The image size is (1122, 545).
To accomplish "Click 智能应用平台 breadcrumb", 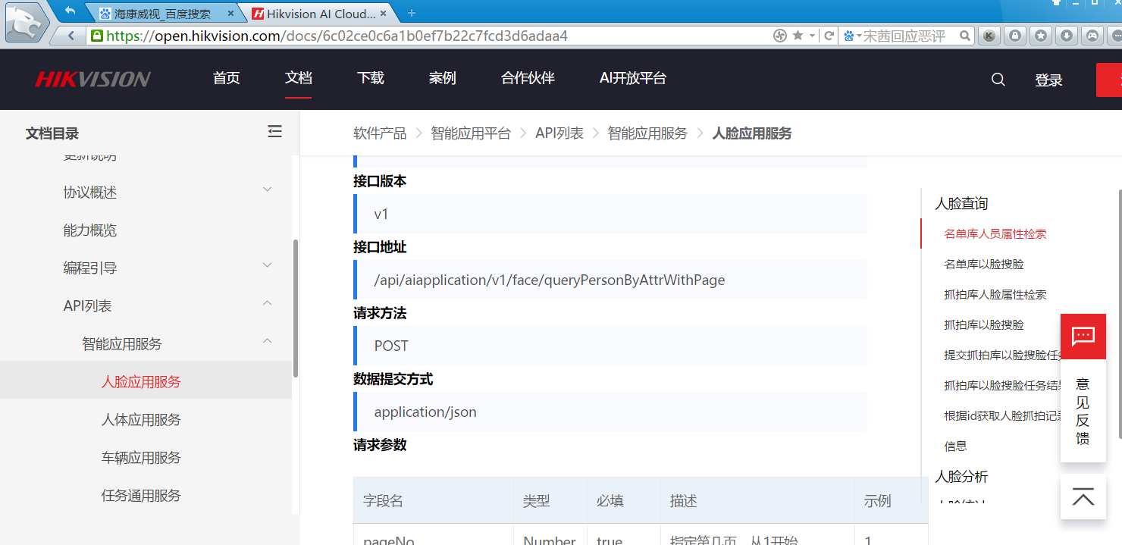I will (471, 133).
